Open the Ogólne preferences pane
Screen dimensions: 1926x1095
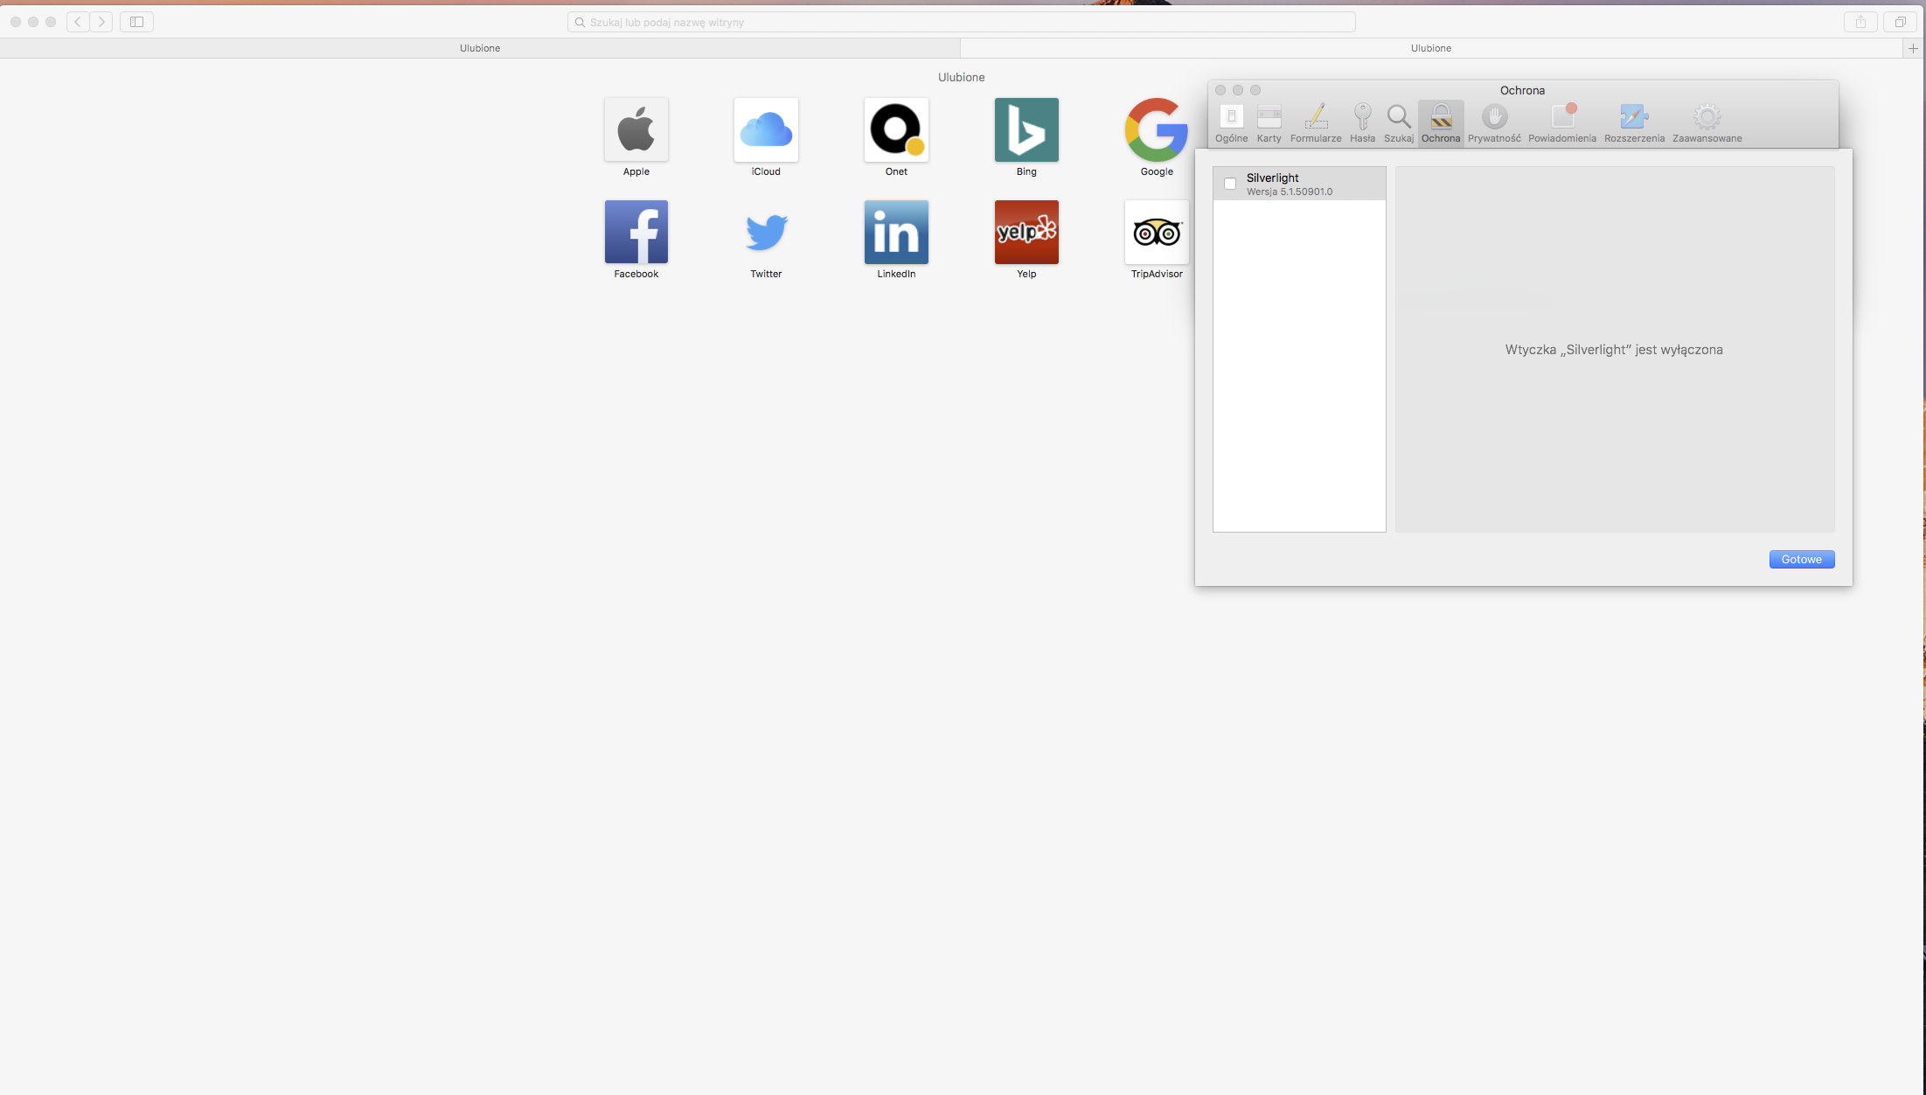coord(1231,122)
